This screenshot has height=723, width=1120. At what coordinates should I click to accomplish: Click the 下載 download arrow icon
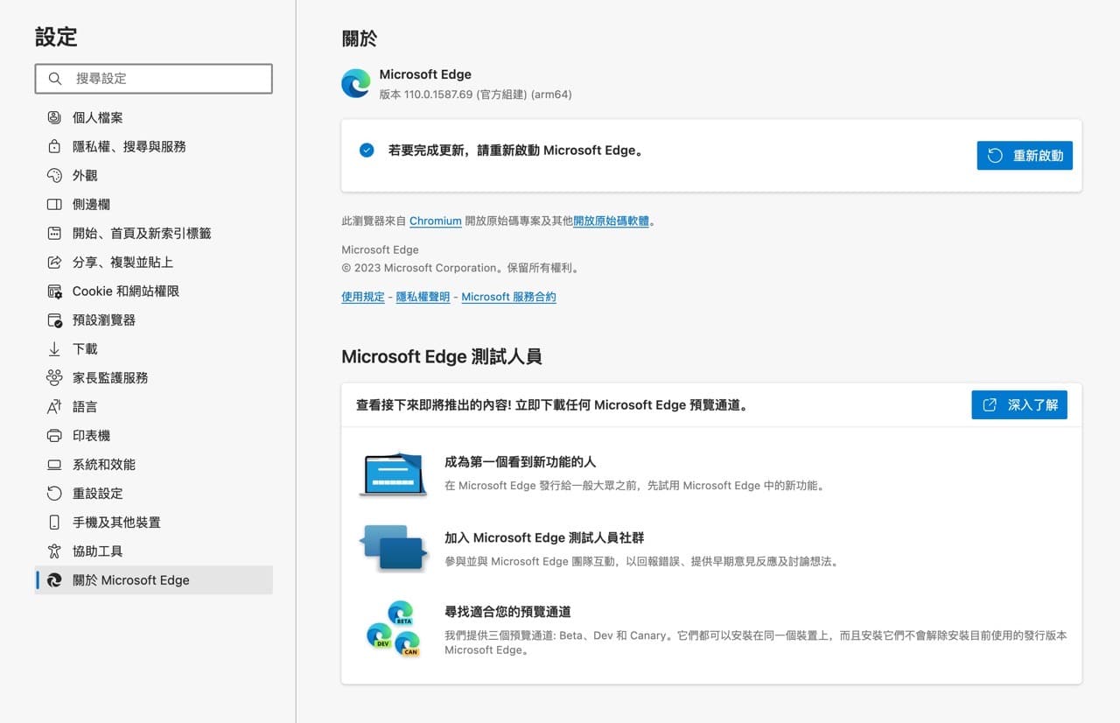click(x=54, y=348)
